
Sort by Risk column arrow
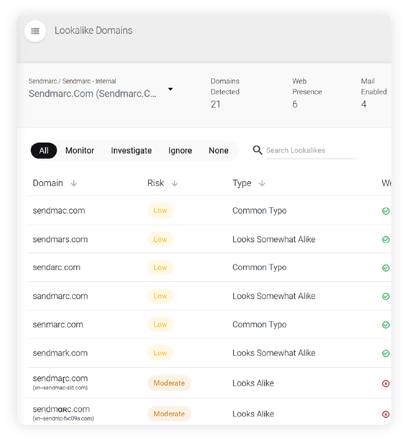click(x=175, y=184)
